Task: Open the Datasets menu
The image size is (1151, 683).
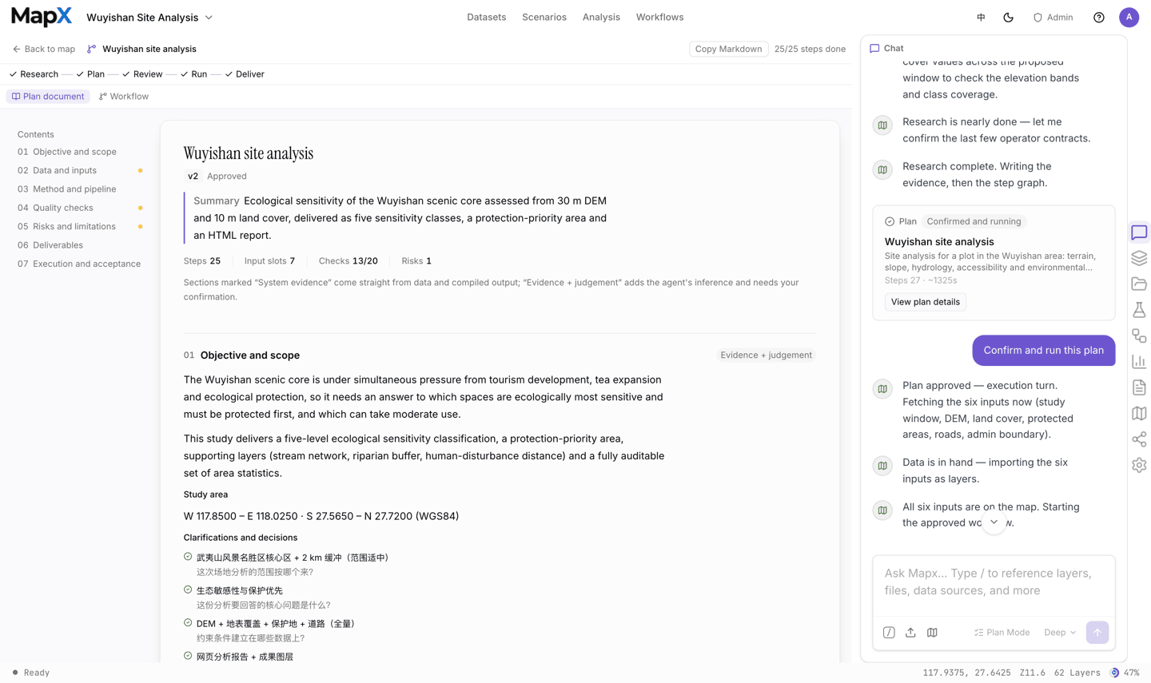Action: [487, 18]
